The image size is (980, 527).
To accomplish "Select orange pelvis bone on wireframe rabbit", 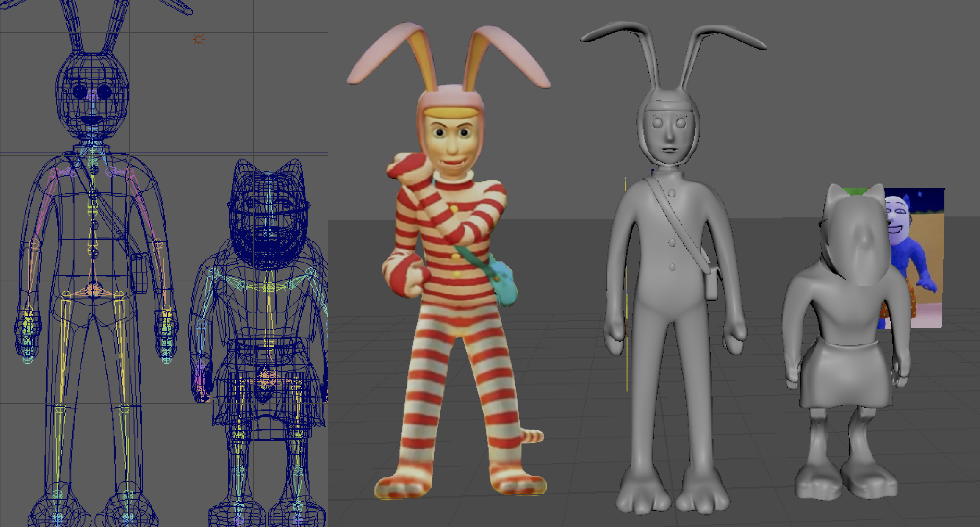I will pos(92,291).
